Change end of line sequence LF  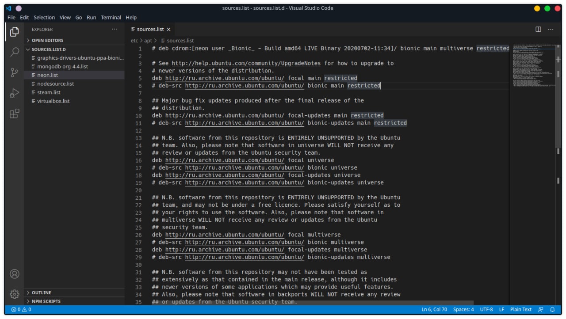click(x=502, y=310)
